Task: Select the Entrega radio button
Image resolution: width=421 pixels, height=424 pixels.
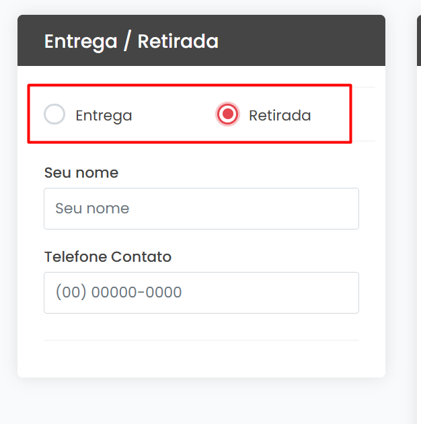Action: point(54,115)
